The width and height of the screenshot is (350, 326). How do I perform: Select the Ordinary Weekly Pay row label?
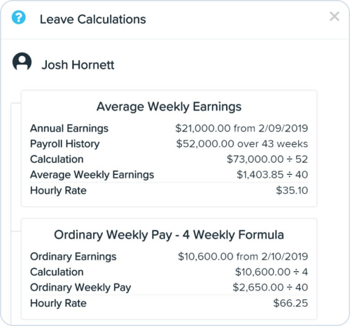tap(80, 288)
